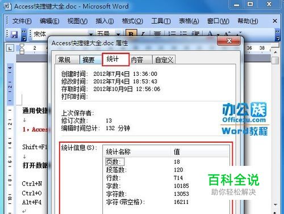
Task: Click the vertical scrollbar up arrow
Action: click(x=275, y=52)
